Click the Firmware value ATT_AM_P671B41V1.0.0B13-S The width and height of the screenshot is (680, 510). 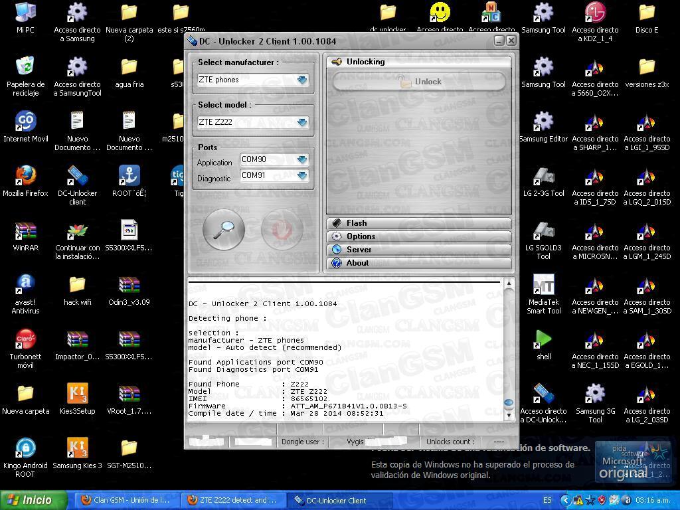tap(349, 406)
